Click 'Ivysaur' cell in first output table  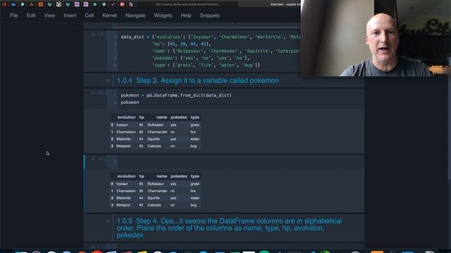(122, 125)
